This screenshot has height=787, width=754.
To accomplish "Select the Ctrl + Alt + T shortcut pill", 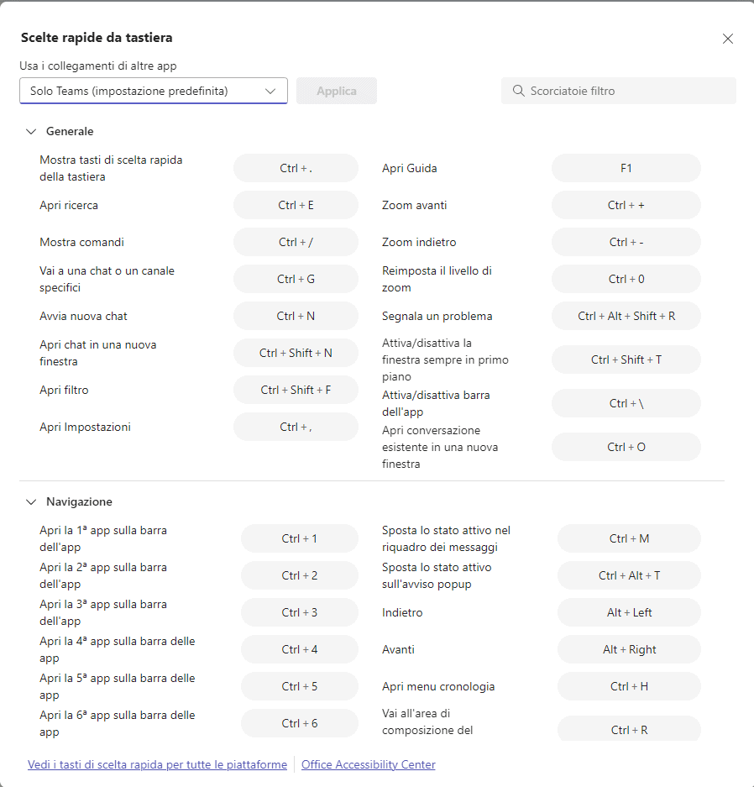I will (x=629, y=575).
